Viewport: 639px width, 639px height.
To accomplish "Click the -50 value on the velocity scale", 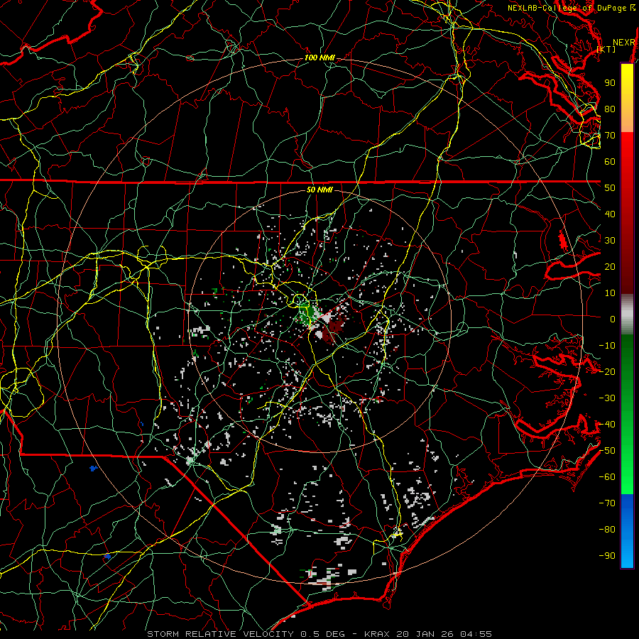I will pos(607,451).
